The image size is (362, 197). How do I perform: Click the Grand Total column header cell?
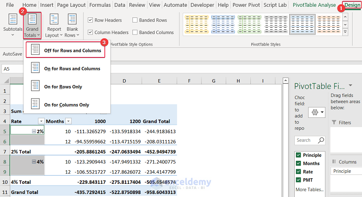pyautogui.click(x=159, y=121)
